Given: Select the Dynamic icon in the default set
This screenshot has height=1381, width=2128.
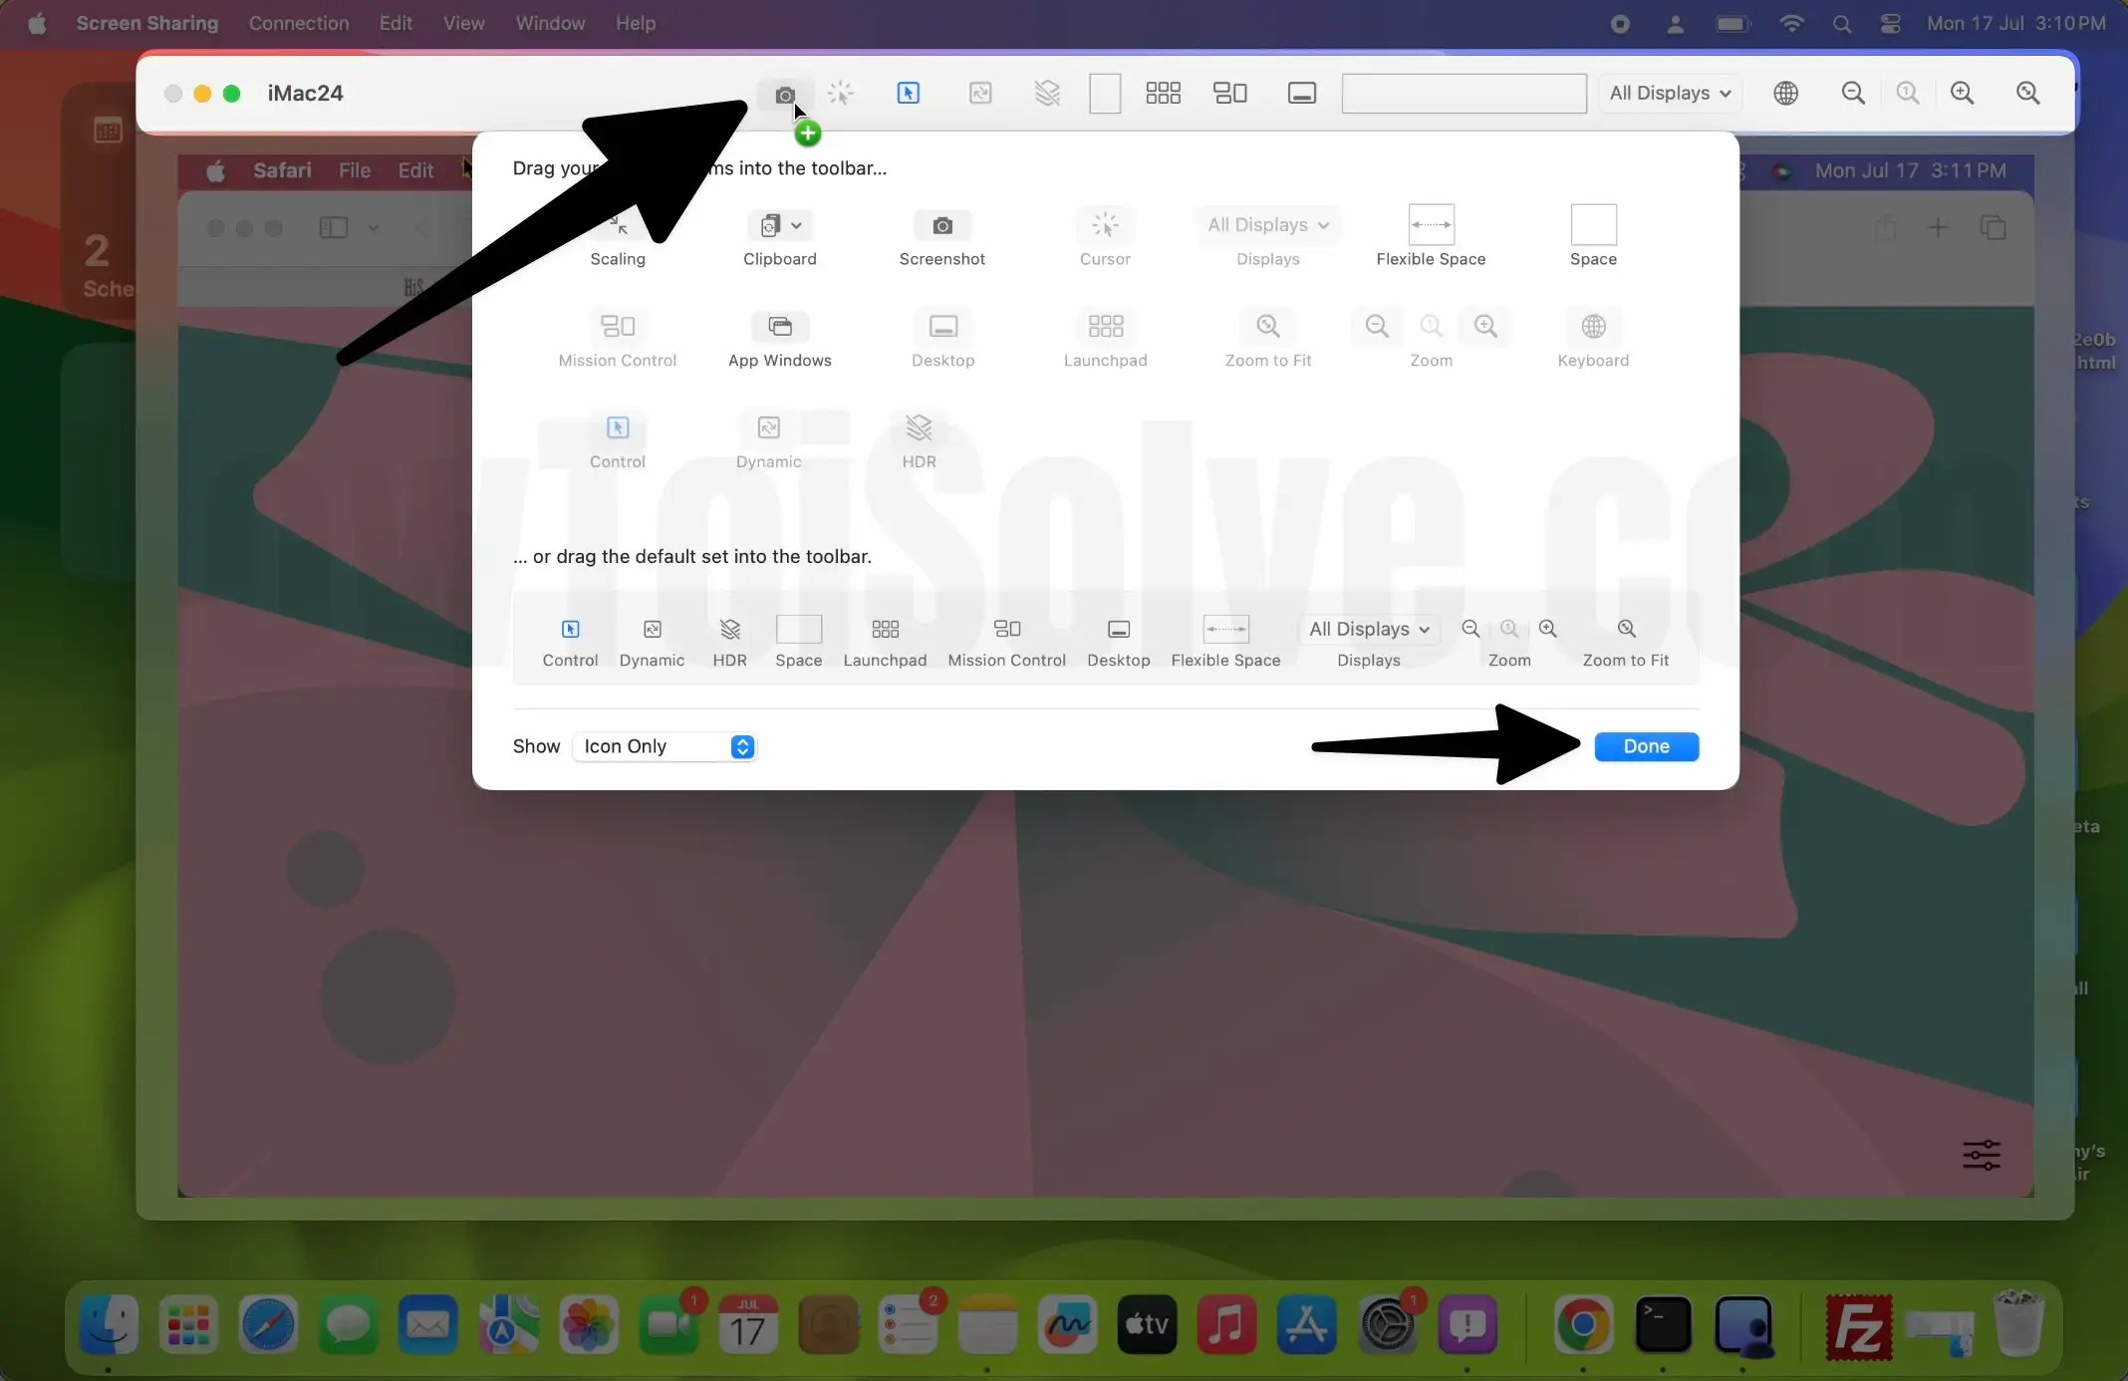Looking at the screenshot, I should [651, 630].
